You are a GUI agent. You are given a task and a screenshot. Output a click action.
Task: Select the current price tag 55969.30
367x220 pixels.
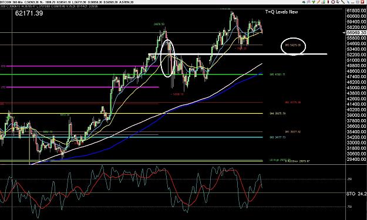(x=356, y=33)
